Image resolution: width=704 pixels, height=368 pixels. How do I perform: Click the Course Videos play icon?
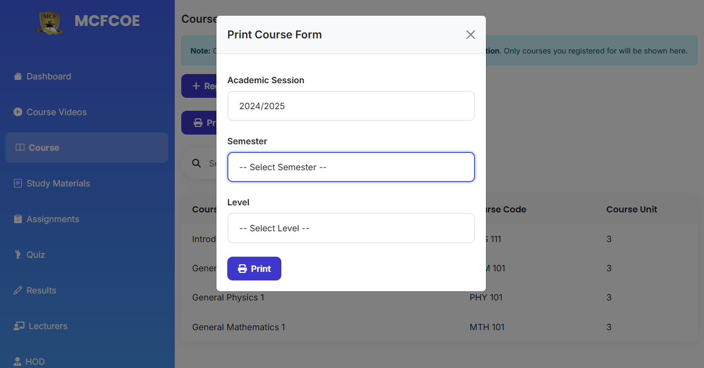tap(17, 112)
